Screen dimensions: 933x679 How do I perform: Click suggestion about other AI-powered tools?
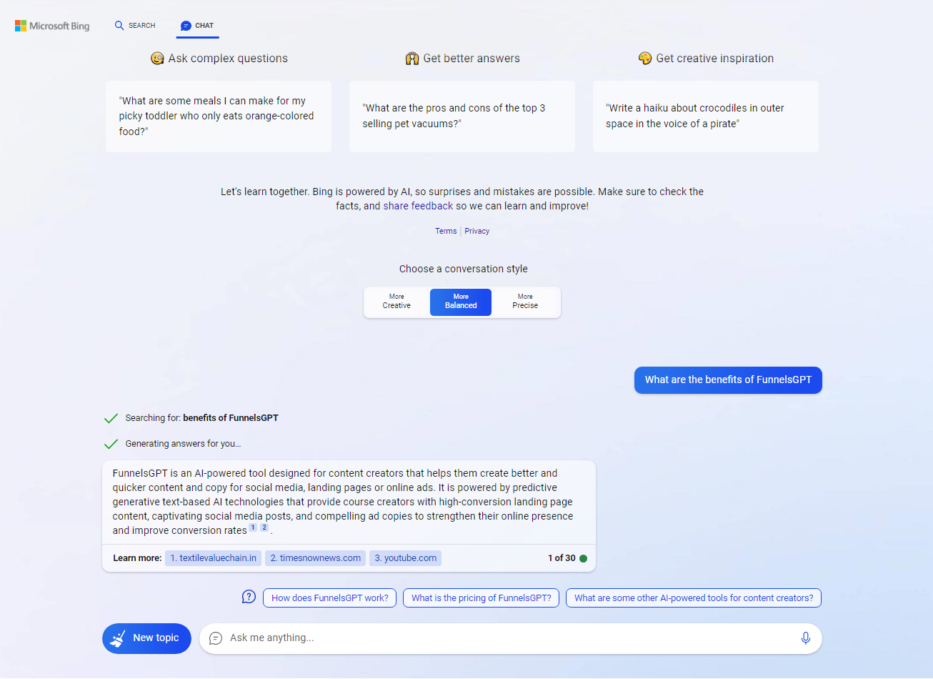(694, 598)
